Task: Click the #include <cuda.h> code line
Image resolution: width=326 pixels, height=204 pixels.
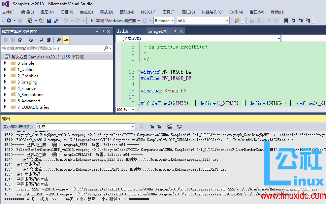Action: 163,91
